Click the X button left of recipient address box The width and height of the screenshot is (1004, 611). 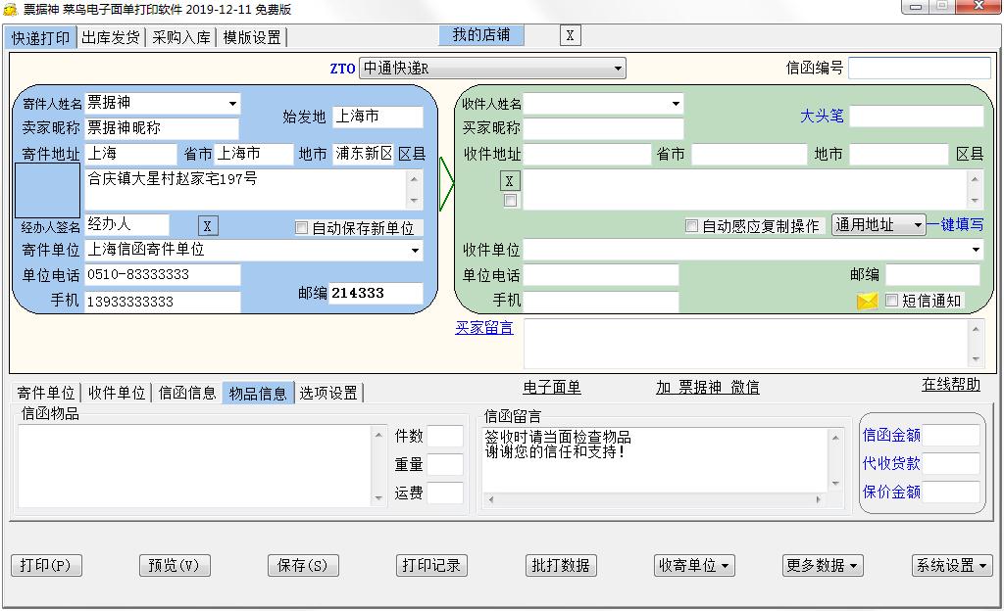509,180
